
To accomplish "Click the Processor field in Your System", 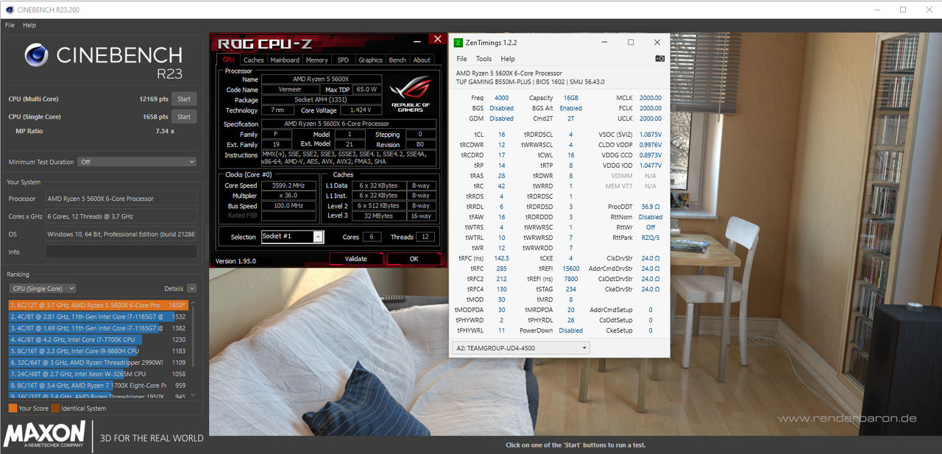I will click(x=121, y=199).
